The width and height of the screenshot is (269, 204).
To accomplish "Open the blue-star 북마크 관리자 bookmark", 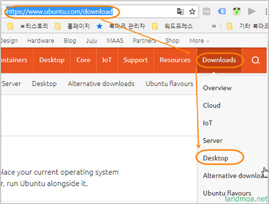I will click(121, 26).
